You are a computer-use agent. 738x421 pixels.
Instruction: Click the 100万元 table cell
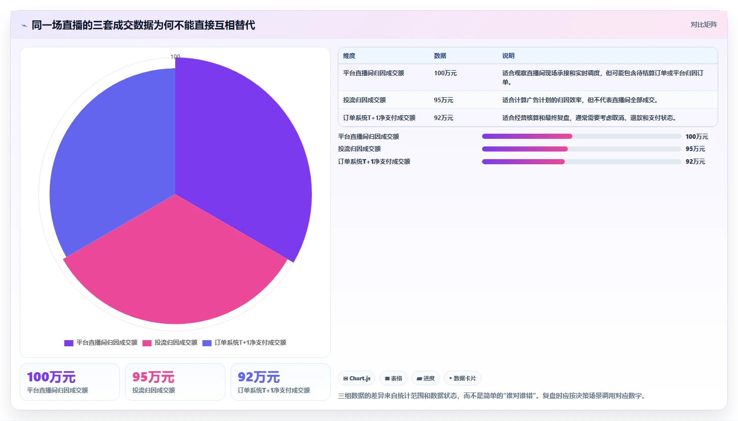(x=445, y=73)
